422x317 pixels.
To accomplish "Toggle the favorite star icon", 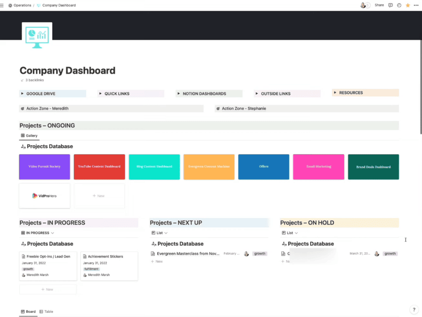I will [408, 5].
